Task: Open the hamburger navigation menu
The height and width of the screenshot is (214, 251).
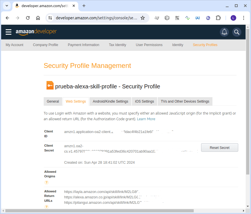Action: click(x=9, y=32)
